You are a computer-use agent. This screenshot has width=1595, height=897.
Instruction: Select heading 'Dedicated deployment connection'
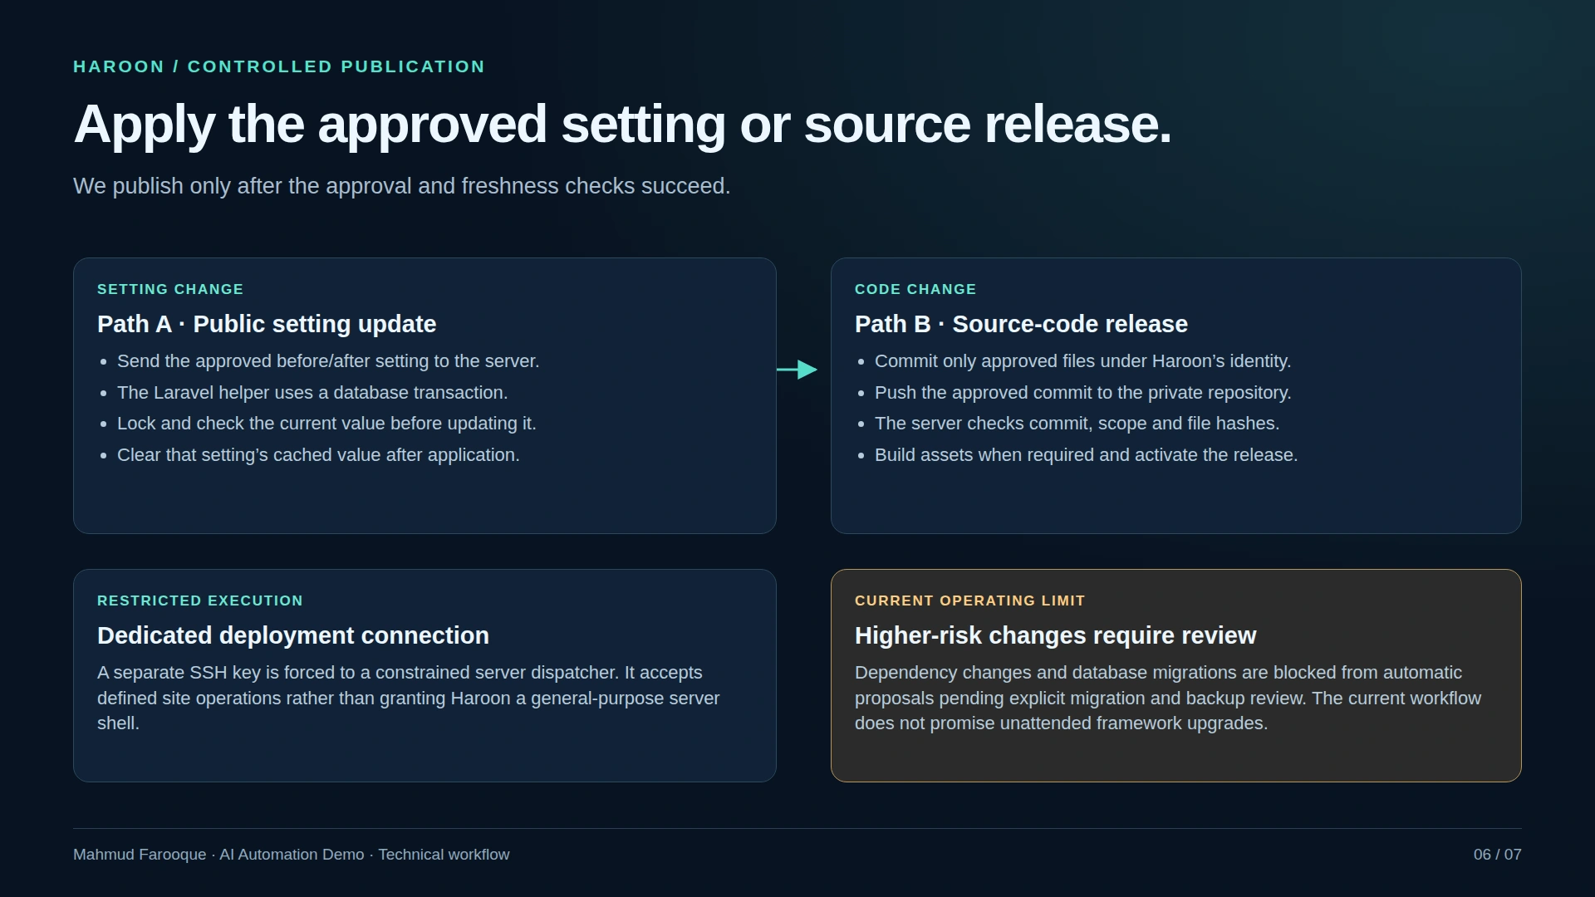(x=293, y=635)
